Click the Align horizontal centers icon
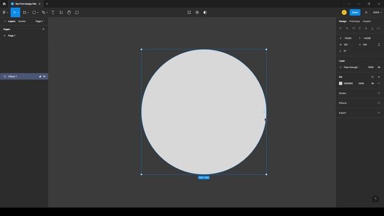384x216 pixels. 347,28
